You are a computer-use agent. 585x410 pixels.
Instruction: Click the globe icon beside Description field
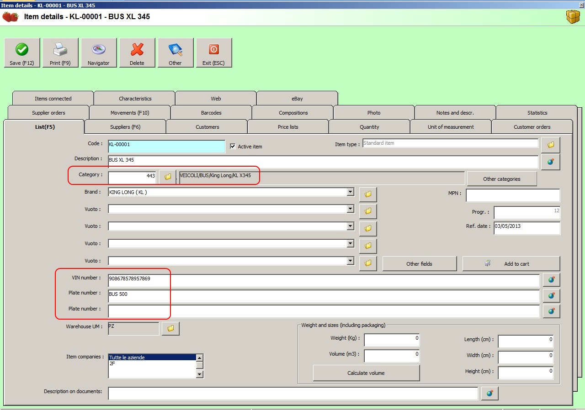click(551, 162)
